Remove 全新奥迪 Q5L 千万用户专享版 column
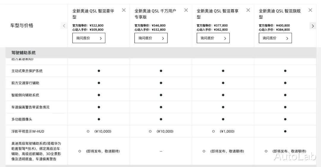Image resolution: width=321 pixels, height=167 pixels. [x=186, y=10]
